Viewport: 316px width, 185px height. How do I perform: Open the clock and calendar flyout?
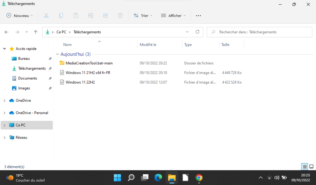[301, 178]
